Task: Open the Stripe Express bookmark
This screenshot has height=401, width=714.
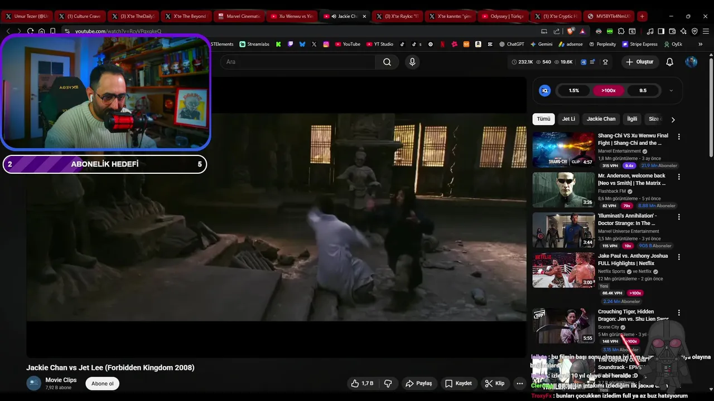Action: pyautogui.click(x=639, y=44)
